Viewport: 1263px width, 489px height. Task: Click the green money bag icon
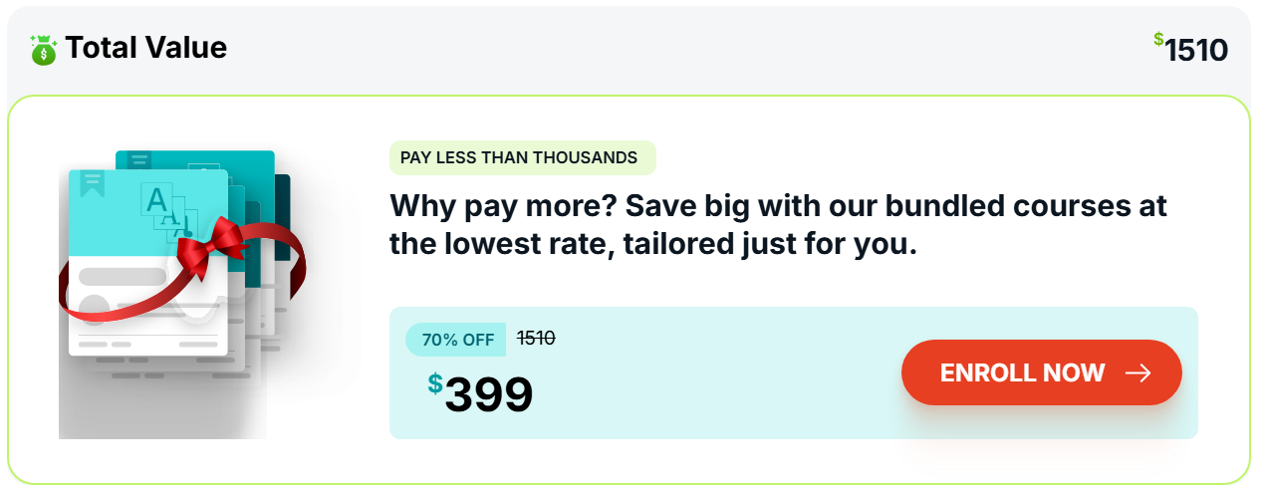pyautogui.click(x=44, y=49)
